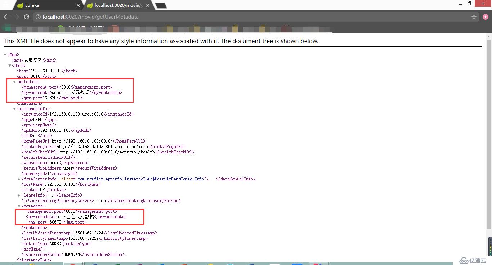The width and height of the screenshot is (492, 265).
Task: Go back using the browser back arrow
Action: coord(6,17)
